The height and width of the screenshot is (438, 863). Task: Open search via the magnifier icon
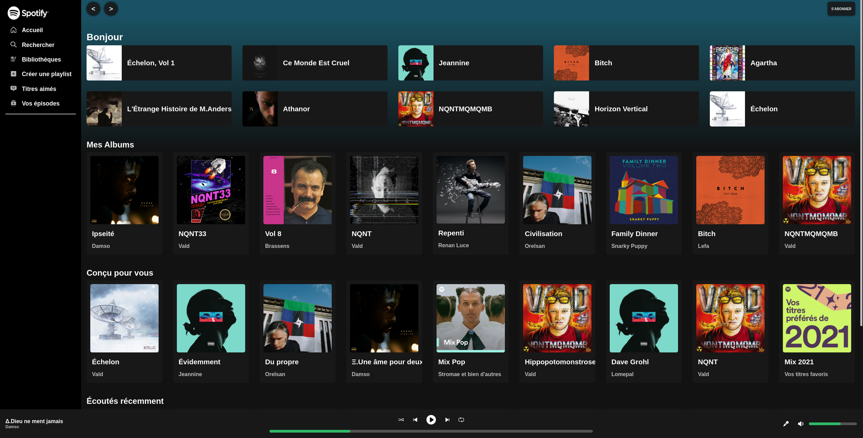(x=14, y=45)
